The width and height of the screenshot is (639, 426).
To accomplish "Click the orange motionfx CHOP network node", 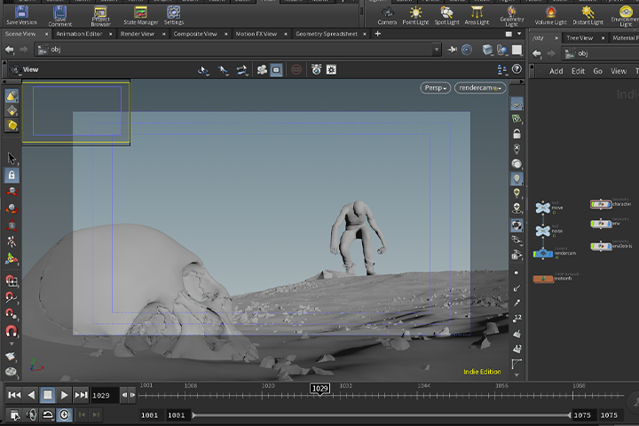I will 543,279.
